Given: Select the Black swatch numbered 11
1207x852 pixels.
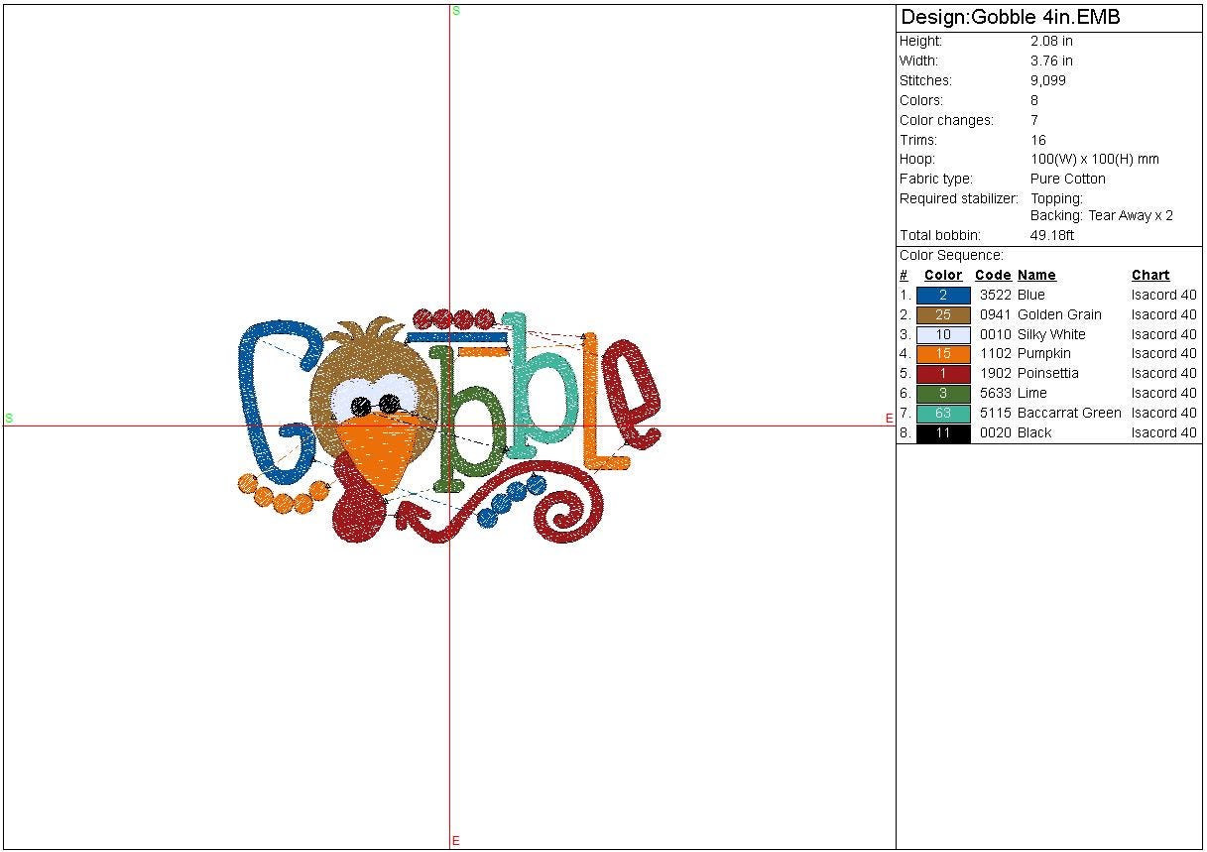Looking at the screenshot, I should pyautogui.click(x=942, y=433).
